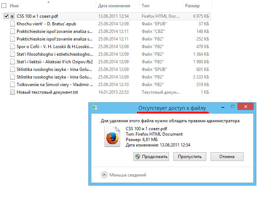Click the large Firefox document icon in dialog
This screenshot has height=200, width=274.
click(112, 137)
